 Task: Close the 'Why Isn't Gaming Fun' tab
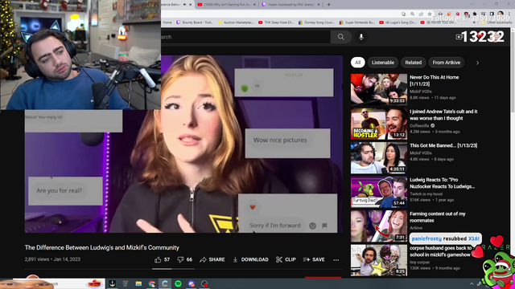click(x=254, y=5)
